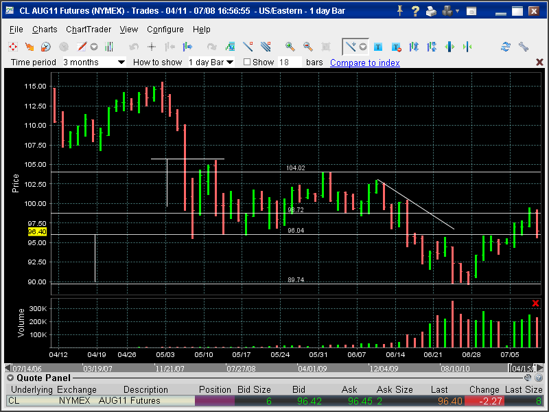
Task: Open dropdown next to the pencil tool
Action: 94,47
